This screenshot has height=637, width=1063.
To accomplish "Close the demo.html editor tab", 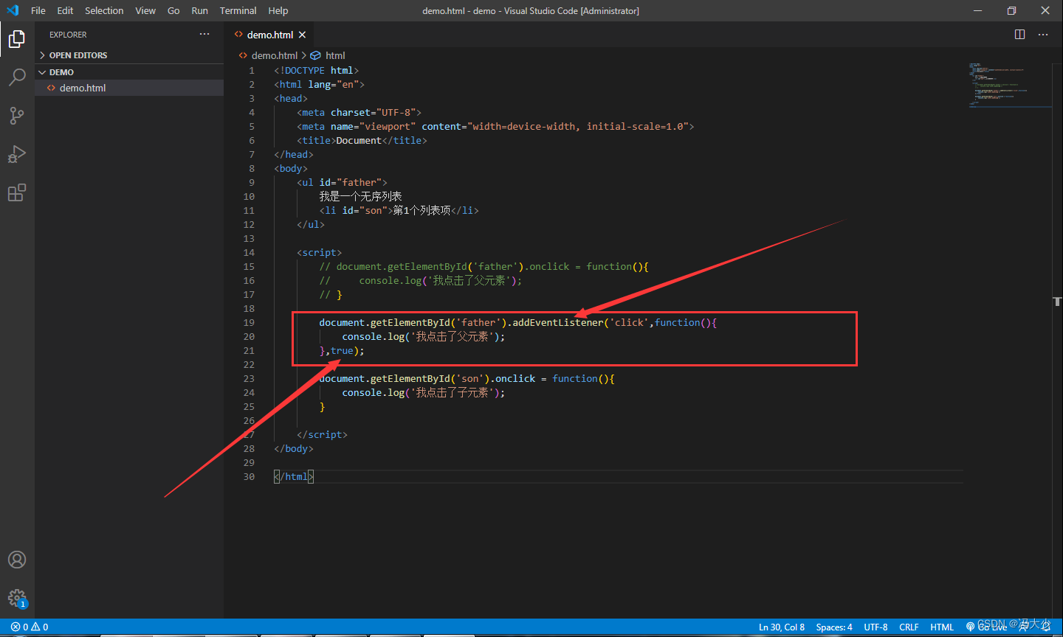I will [x=302, y=35].
